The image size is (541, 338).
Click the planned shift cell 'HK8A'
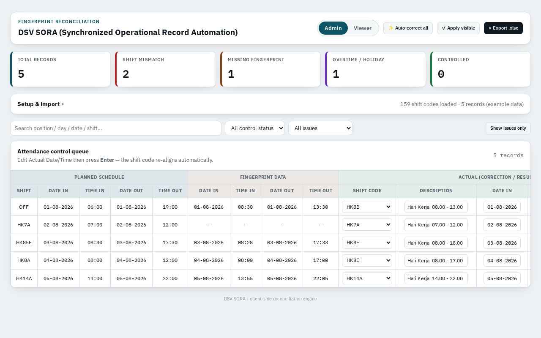[x=24, y=261]
